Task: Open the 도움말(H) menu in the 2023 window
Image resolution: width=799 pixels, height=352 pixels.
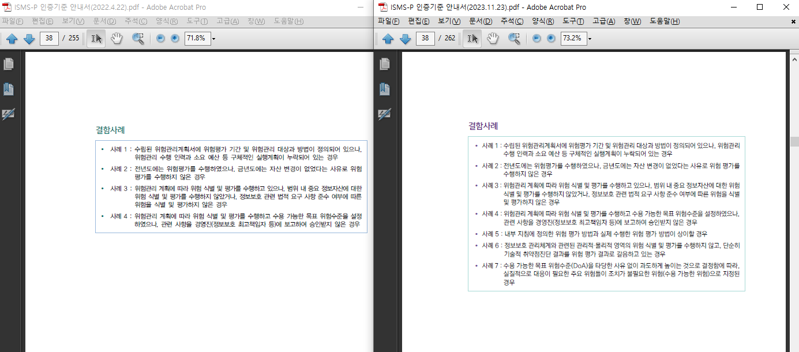Action: pyautogui.click(x=665, y=20)
